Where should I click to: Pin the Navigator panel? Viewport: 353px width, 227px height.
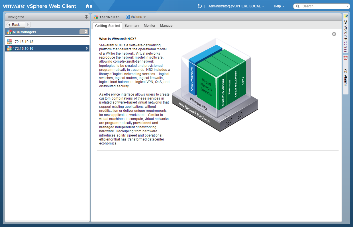pos(87,17)
